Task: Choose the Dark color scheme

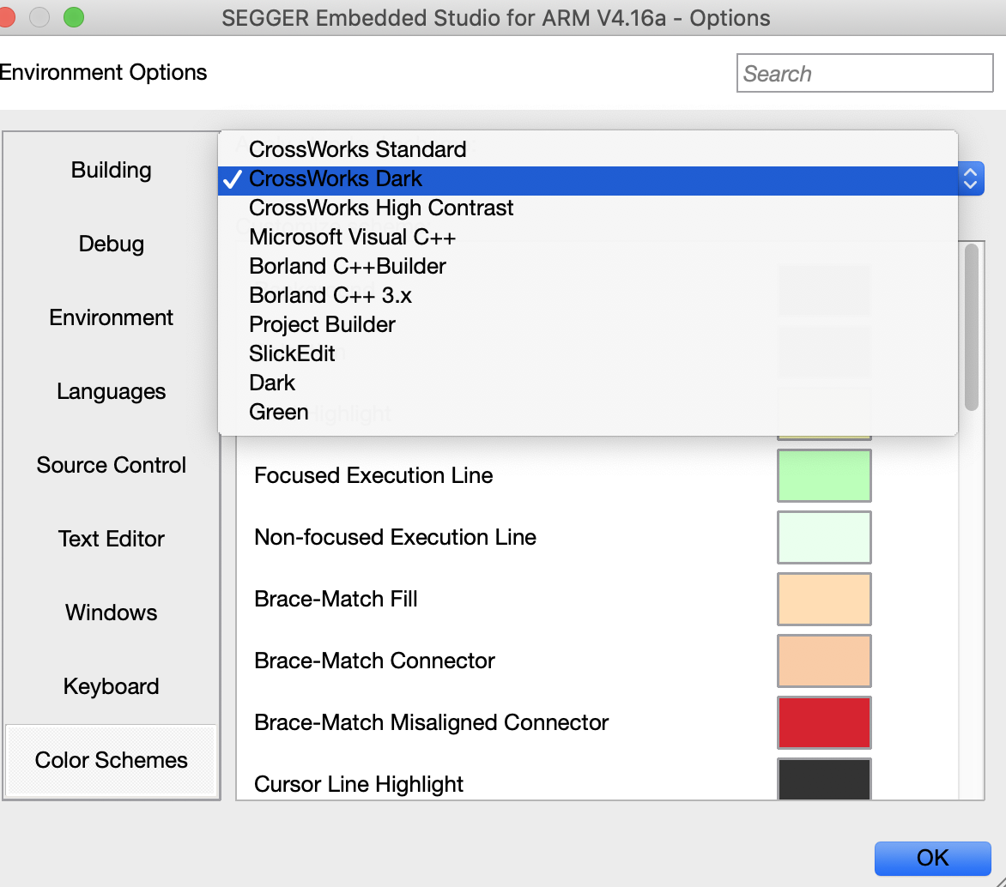Action: [588, 383]
